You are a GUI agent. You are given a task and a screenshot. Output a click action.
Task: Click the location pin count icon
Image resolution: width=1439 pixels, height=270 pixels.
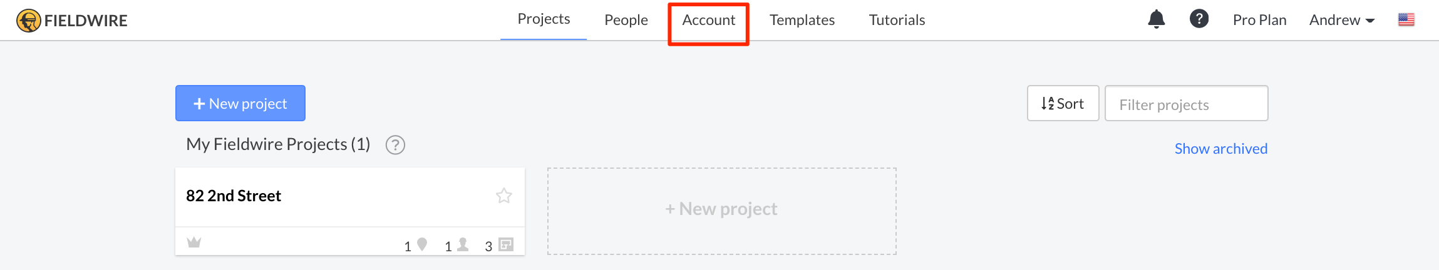(422, 244)
